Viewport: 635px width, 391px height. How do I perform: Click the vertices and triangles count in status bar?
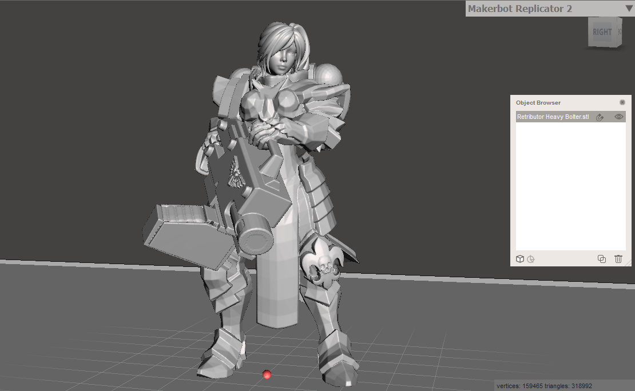[x=544, y=386]
